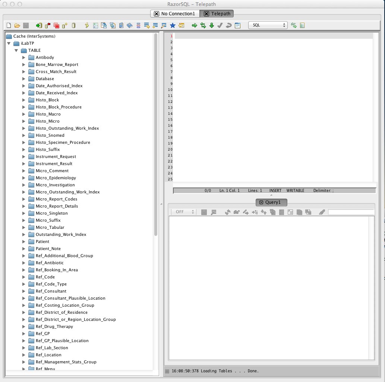Click the disconnect icon with red arrow
This screenshot has width=385, height=382.
pos(48,25)
